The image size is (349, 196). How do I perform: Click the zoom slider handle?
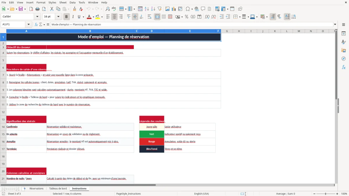point(325,194)
